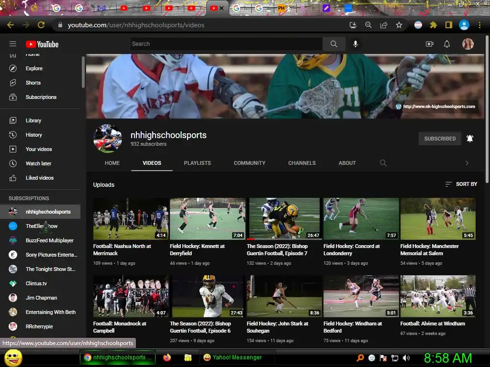This screenshot has height=367, width=490.
Task: Click the YouTube logo
Action: [42, 44]
